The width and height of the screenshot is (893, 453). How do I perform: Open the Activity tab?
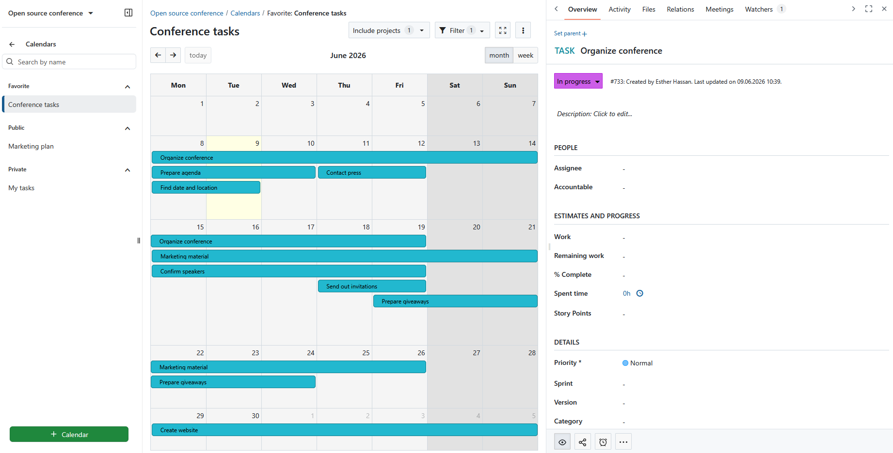(x=620, y=9)
